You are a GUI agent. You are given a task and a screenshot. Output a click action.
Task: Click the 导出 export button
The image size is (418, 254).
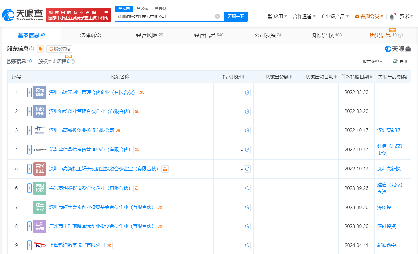pyautogui.click(x=400, y=62)
